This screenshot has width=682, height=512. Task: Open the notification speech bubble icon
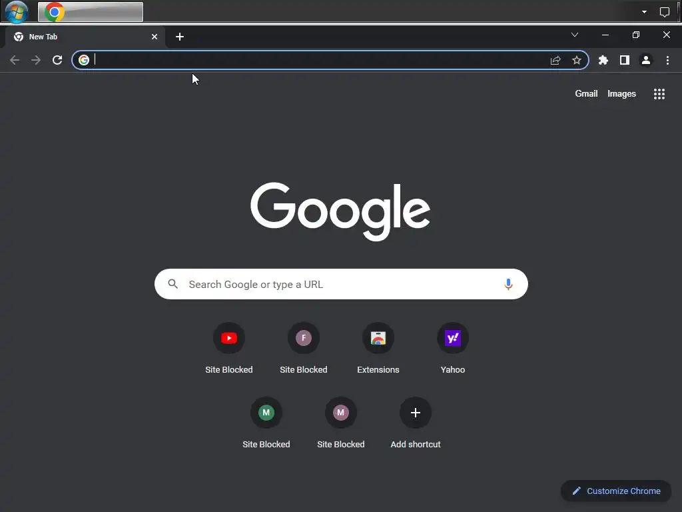click(664, 12)
